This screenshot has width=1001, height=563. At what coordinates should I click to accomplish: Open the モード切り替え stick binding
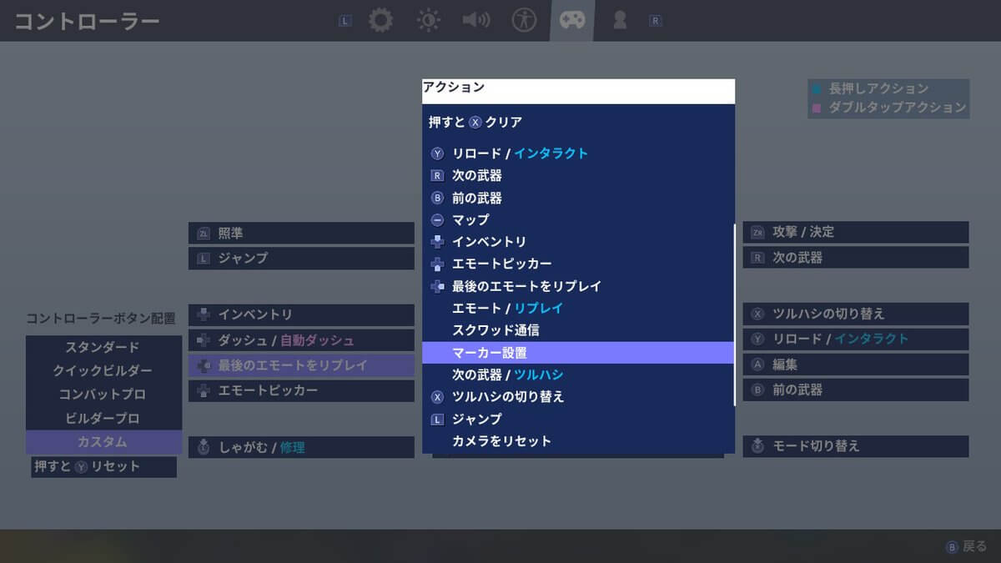click(856, 446)
